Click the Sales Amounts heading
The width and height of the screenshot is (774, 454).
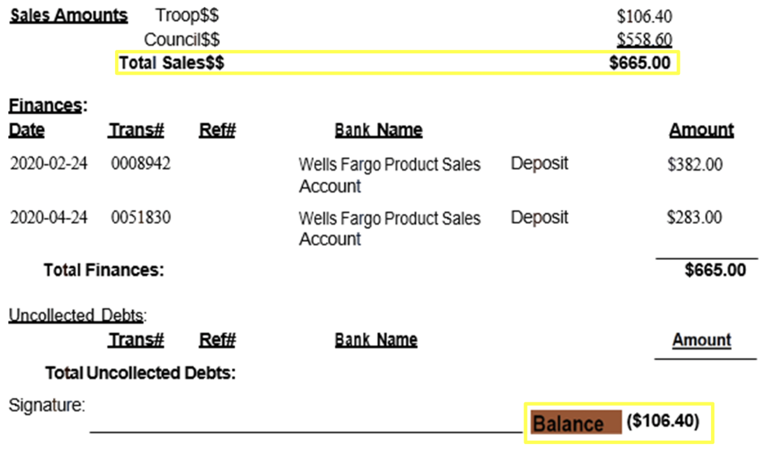[69, 16]
